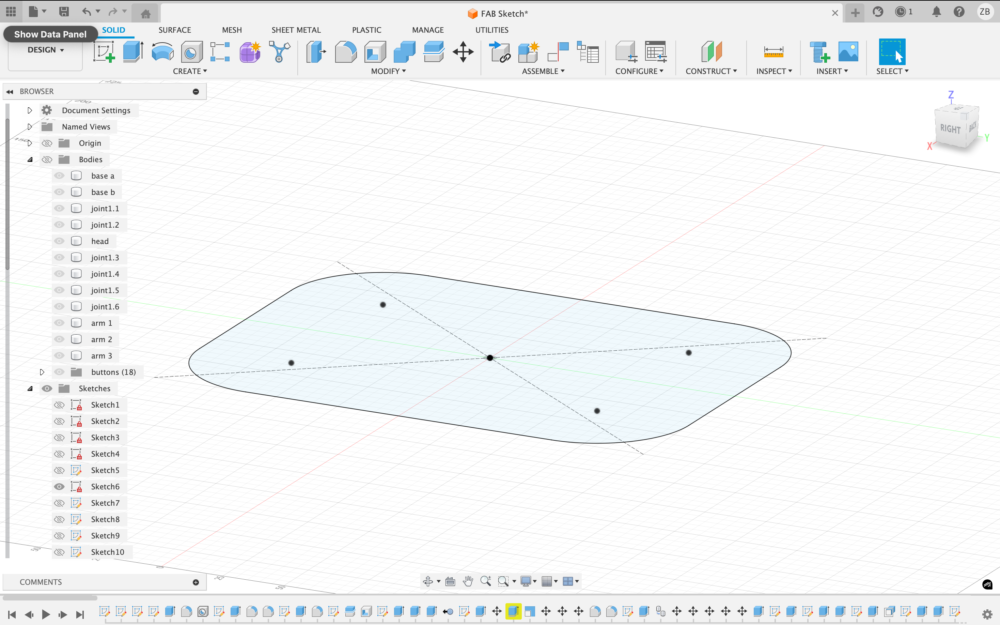
Task: Expand the buttons (18) folder
Action: (42, 372)
